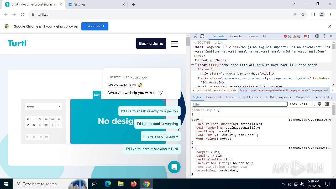
Task: Click Set as default browser button
Action: click(95, 26)
